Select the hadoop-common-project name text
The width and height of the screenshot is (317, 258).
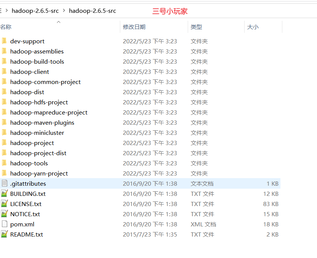pyautogui.click(x=46, y=82)
